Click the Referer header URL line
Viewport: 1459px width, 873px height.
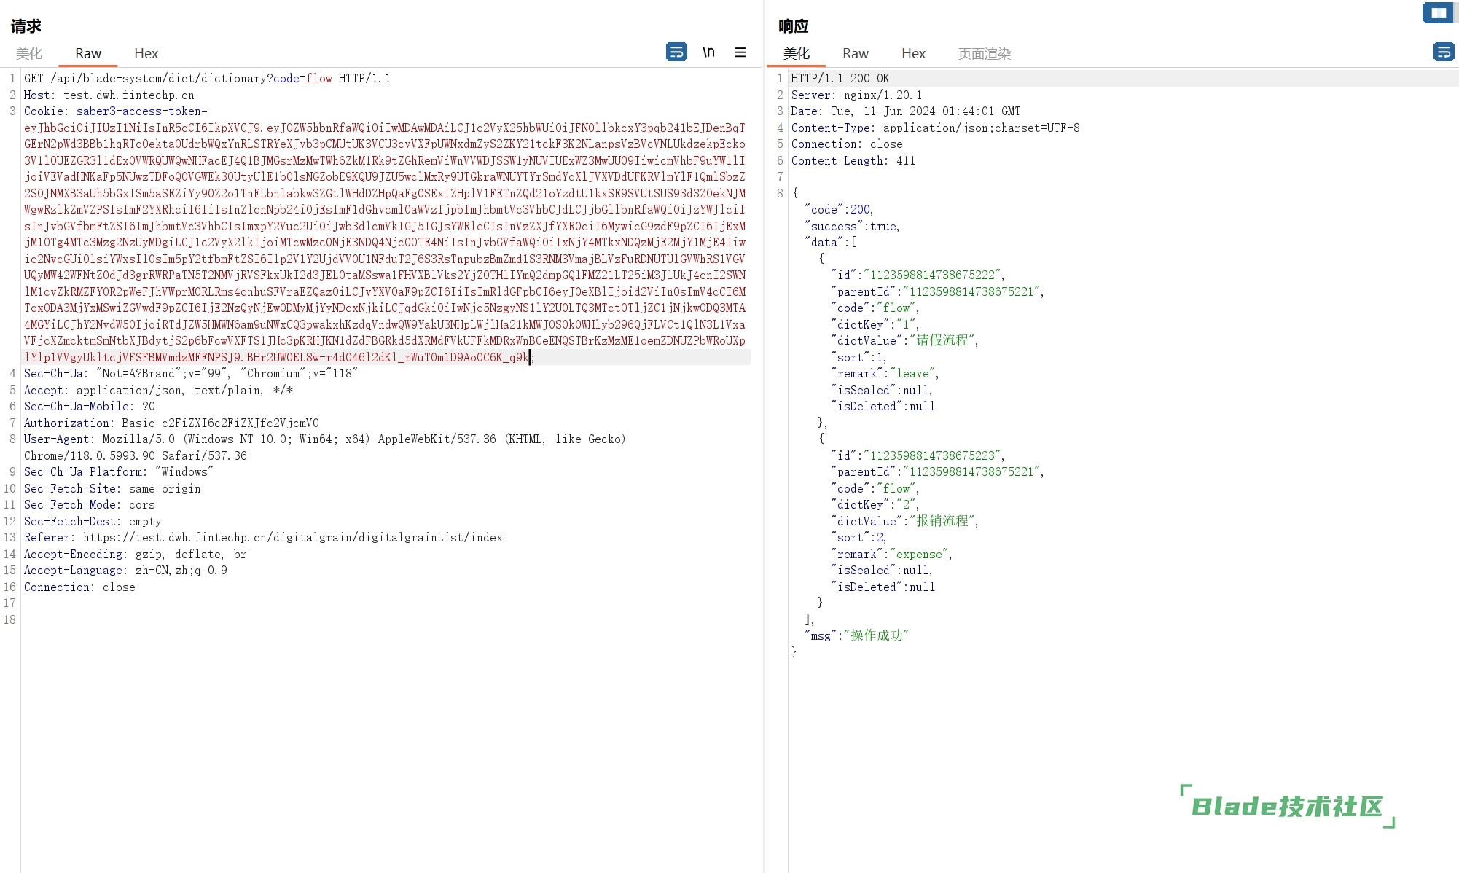point(263,538)
